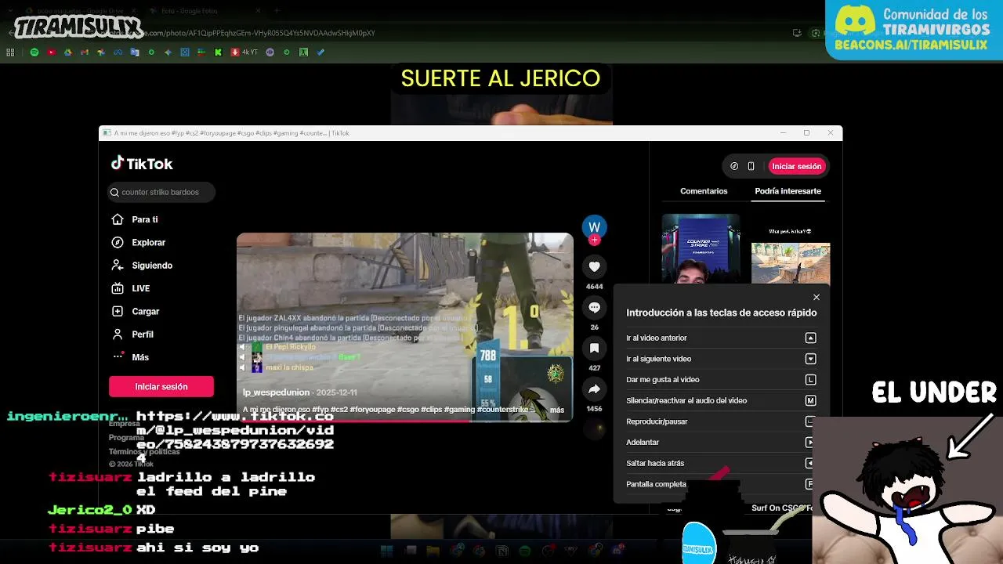This screenshot has width=1003, height=564.
Task: Click the phone app icon in TikTok header
Action: pyautogui.click(x=751, y=166)
